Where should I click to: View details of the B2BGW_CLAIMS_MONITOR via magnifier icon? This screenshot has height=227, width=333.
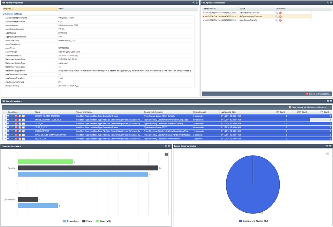(8, 116)
